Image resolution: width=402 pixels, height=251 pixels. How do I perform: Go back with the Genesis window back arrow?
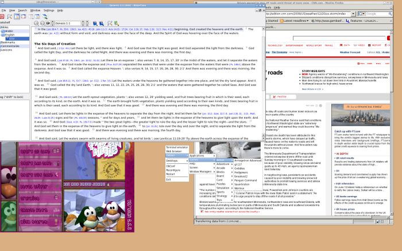(x=36, y=23)
